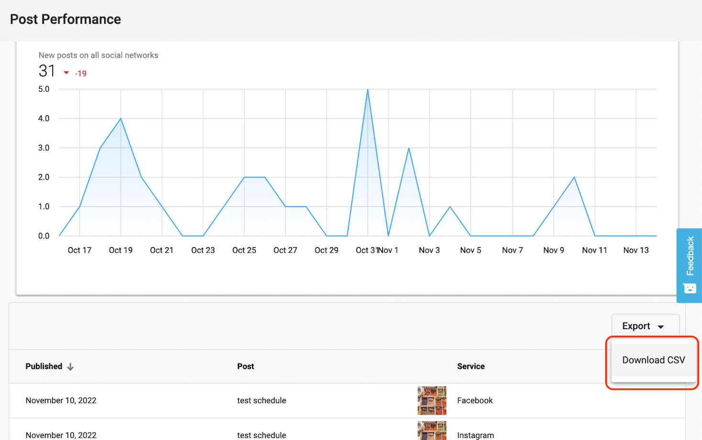The height and width of the screenshot is (440, 702).
Task: Click the chart peak at Oct 31
Action: point(368,90)
